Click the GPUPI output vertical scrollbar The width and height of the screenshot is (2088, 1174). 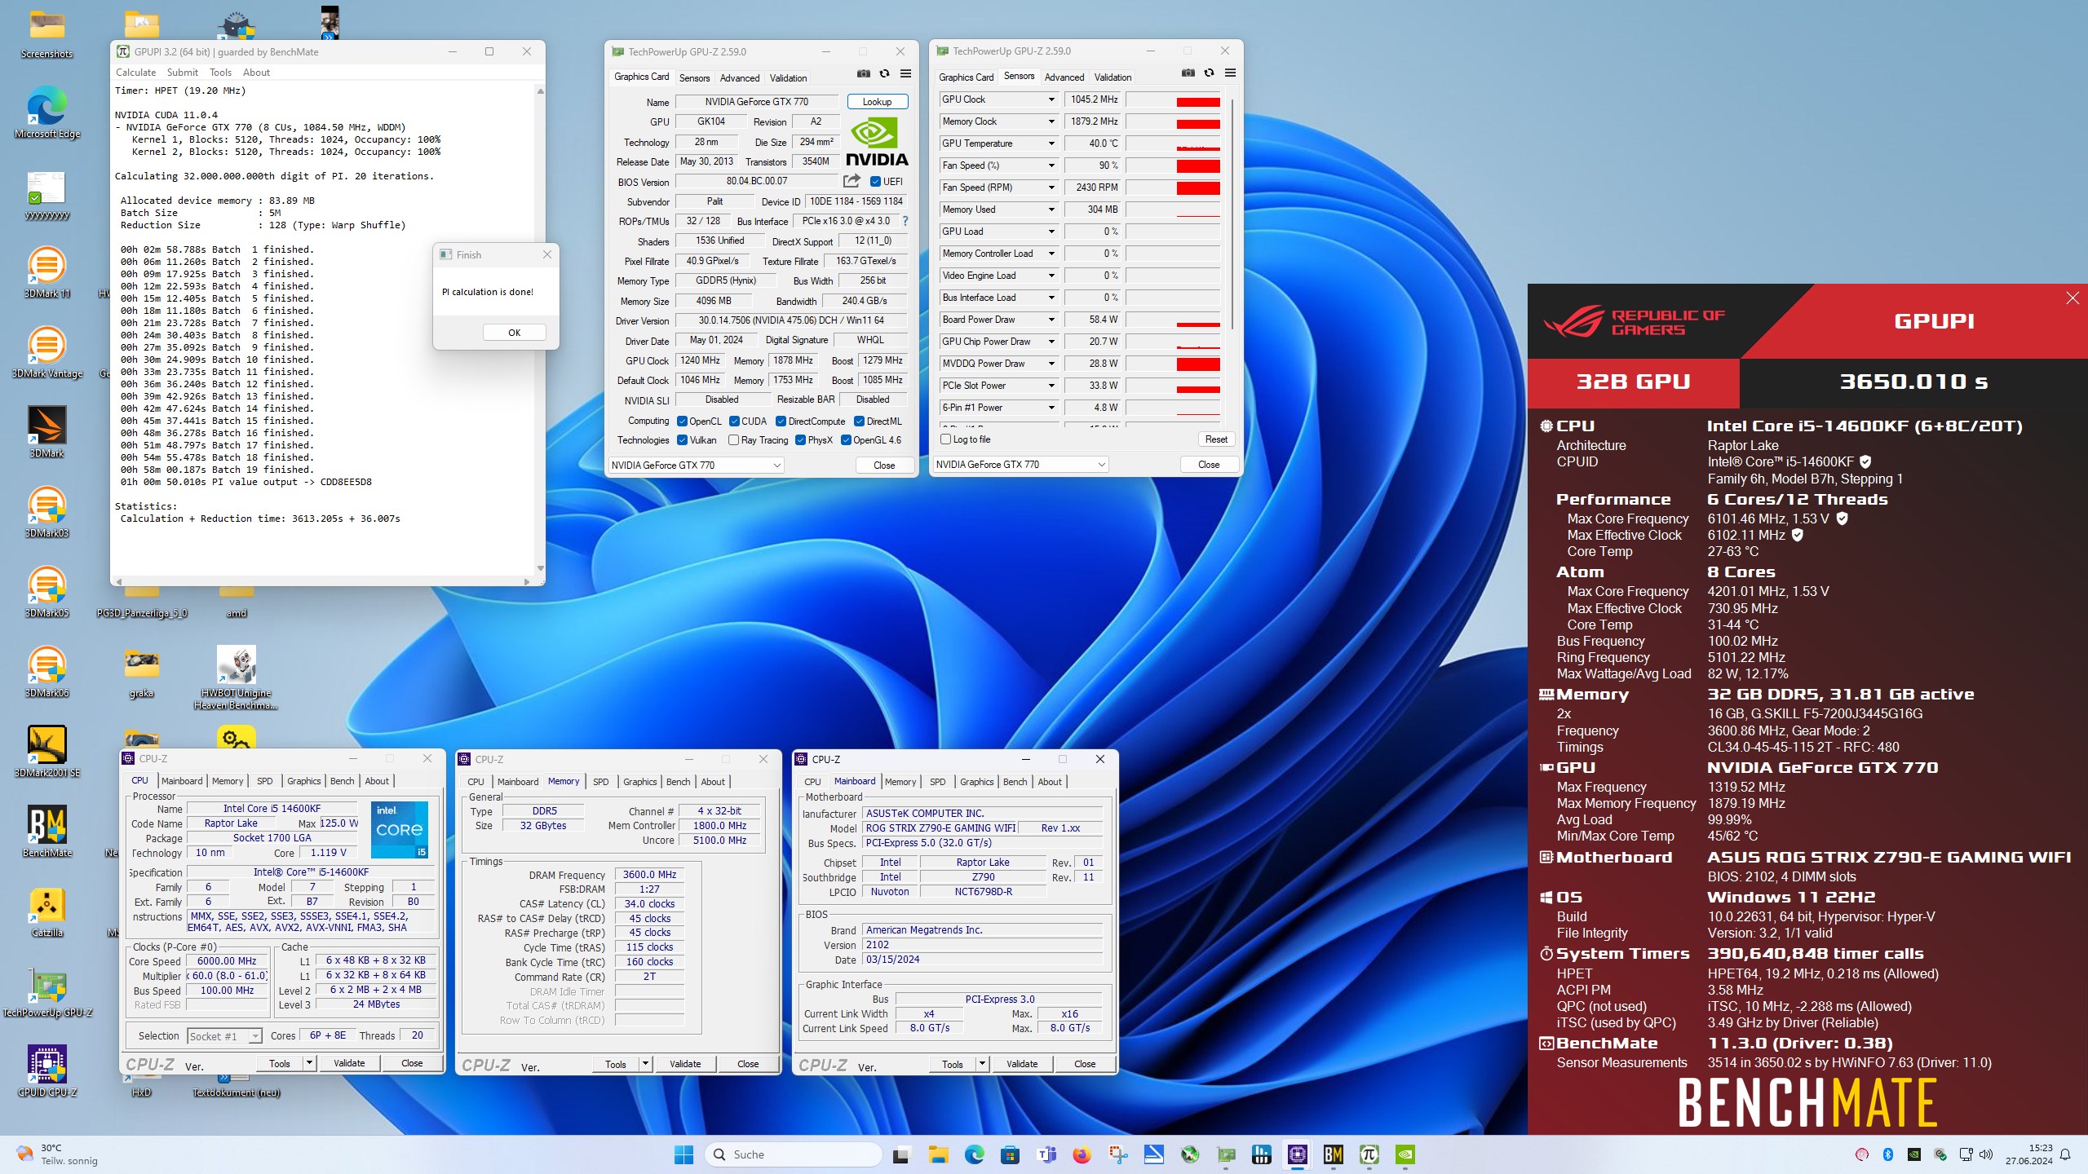pyautogui.click(x=540, y=330)
